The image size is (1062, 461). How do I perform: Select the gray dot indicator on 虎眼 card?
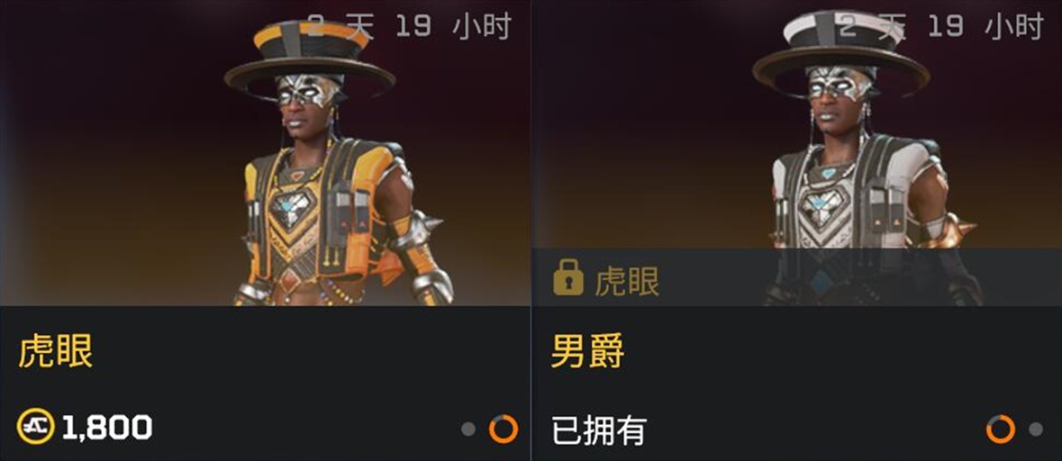pos(468,429)
